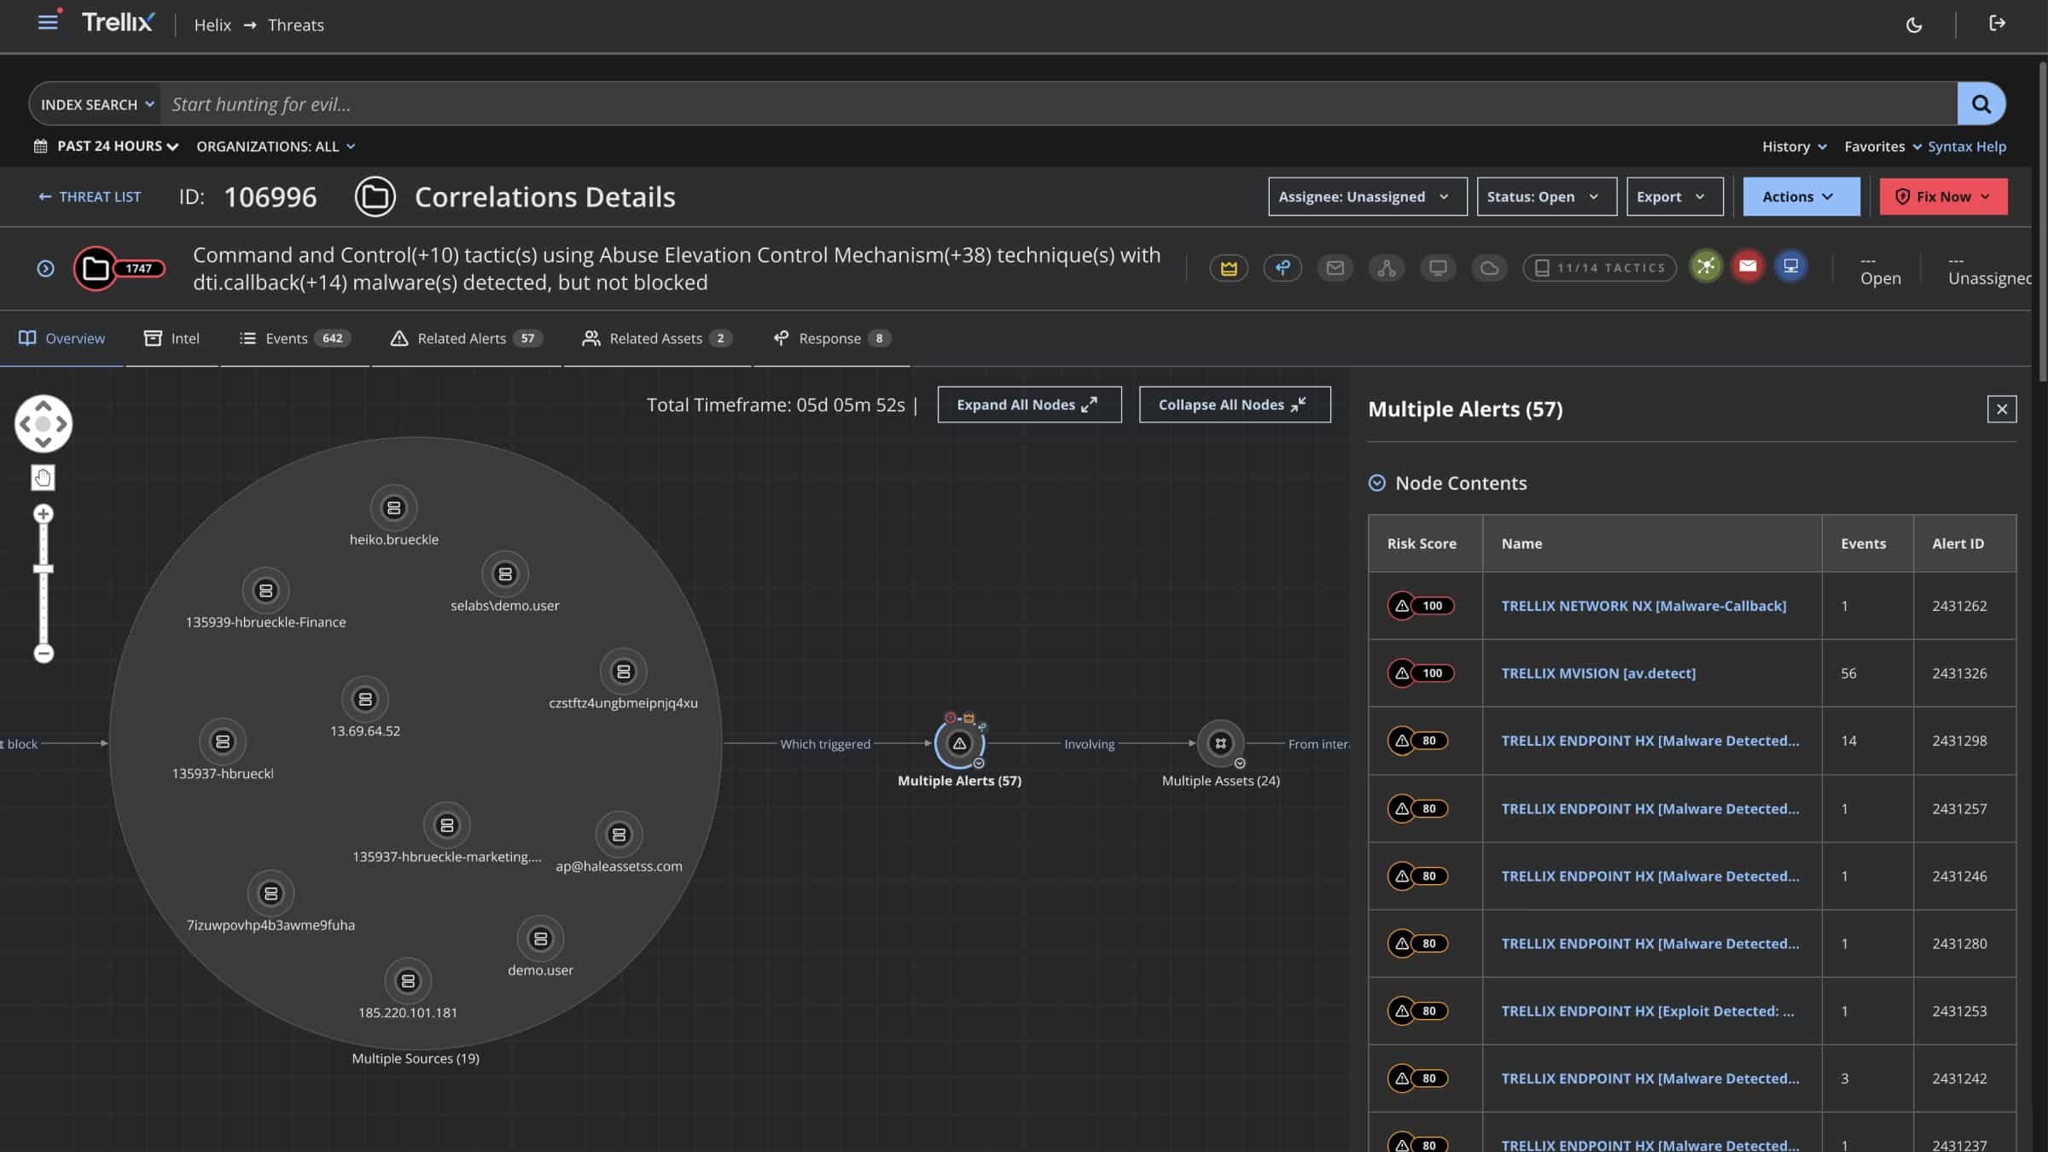Click the cloud icon in summary row
This screenshot has height=1152, width=2048.
(x=1489, y=268)
